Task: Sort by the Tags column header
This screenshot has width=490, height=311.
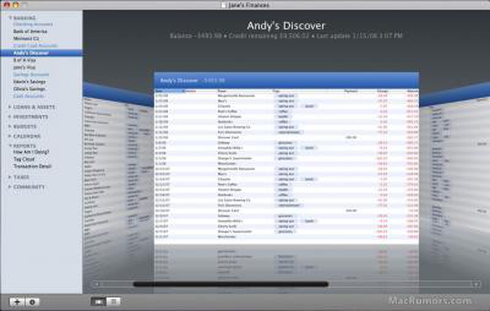Action: (276, 91)
